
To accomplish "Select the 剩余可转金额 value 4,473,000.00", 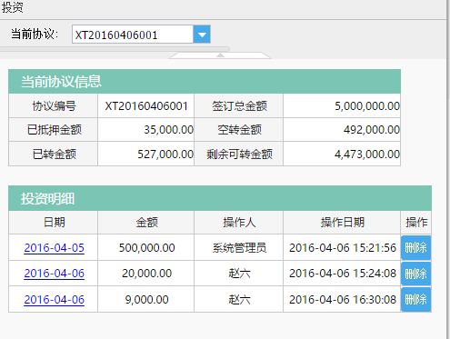I will pyautogui.click(x=367, y=155).
